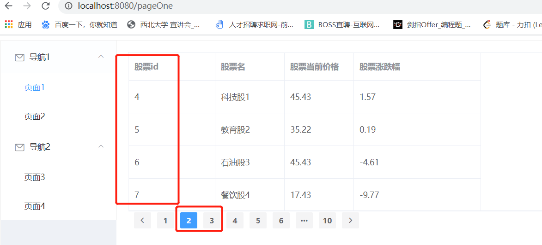Click the envelope icon beside 导航2
Screen dimensions: 542x245
coord(20,147)
